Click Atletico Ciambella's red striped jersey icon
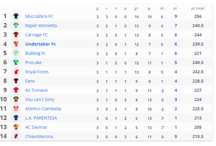This screenshot has width=216, height=146. [x=16, y=108]
